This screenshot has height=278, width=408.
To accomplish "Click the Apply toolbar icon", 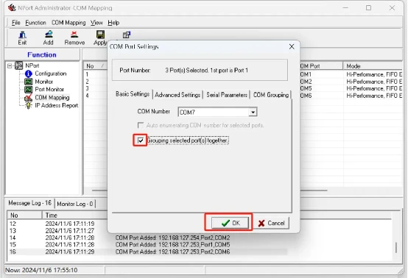I will click(x=100, y=38).
